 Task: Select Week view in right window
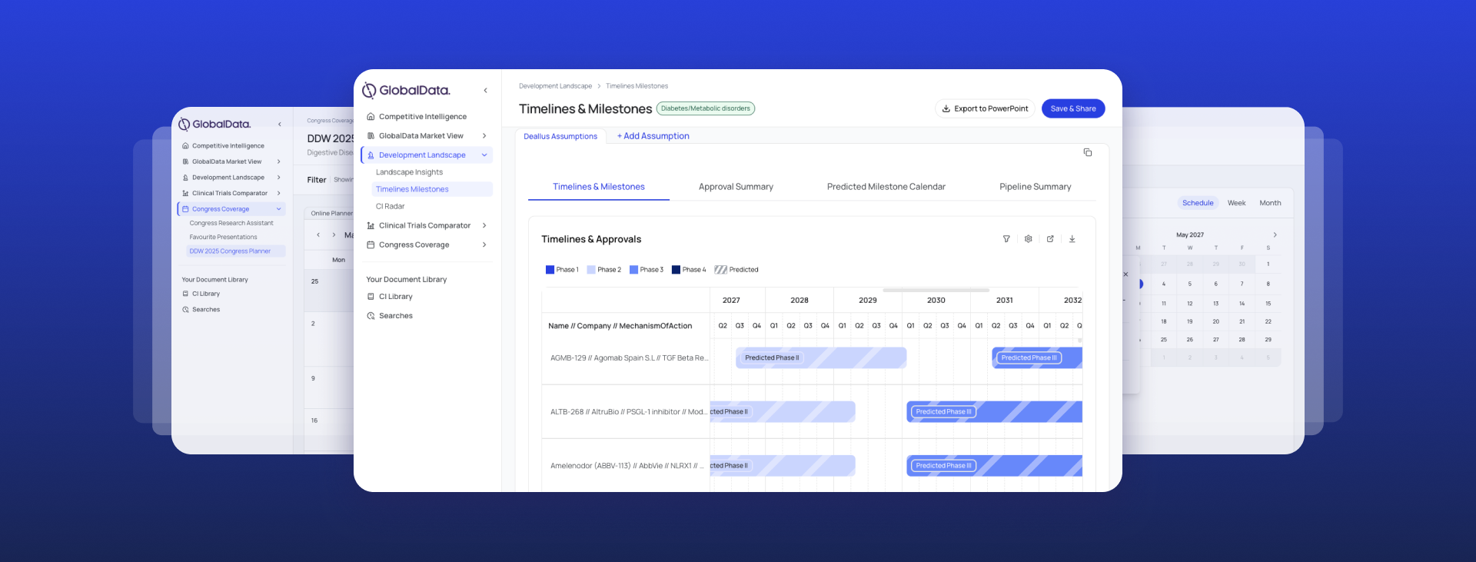pyautogui.click(x=1236, y=203)
